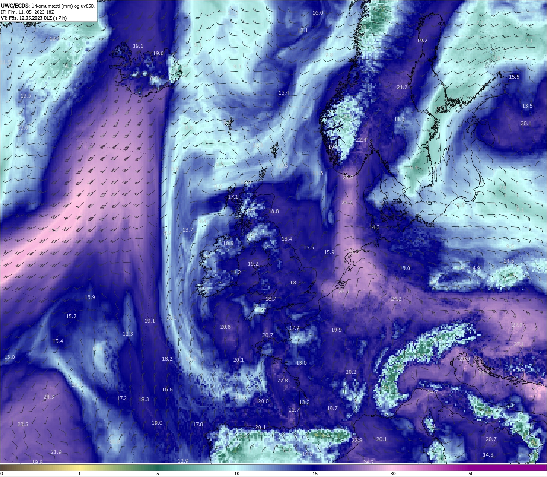The image size is (547, 477).
Task: Click the map value 21.9
Action: click(56, 452)
